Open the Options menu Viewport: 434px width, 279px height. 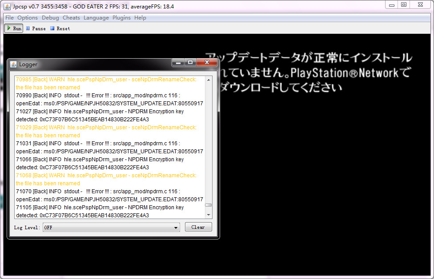(x=28, y=18)
